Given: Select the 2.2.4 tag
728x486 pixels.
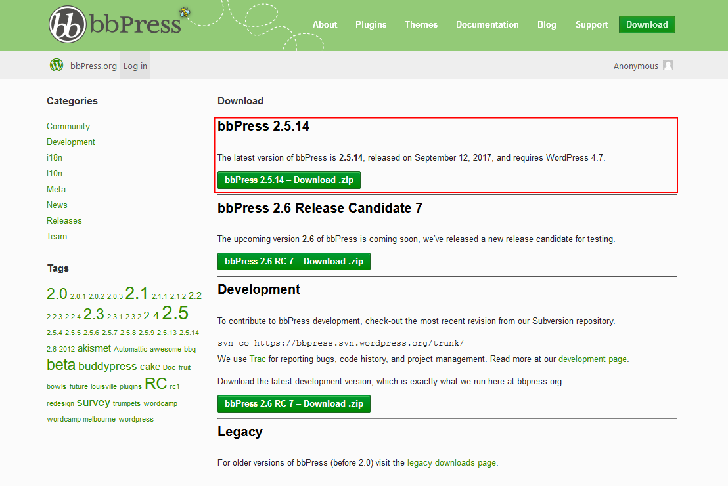Looking at the screenshot, I should point(73,317).
